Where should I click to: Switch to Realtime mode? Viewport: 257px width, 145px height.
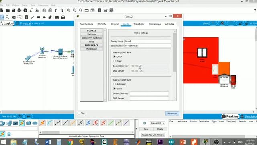coord(230,116)
